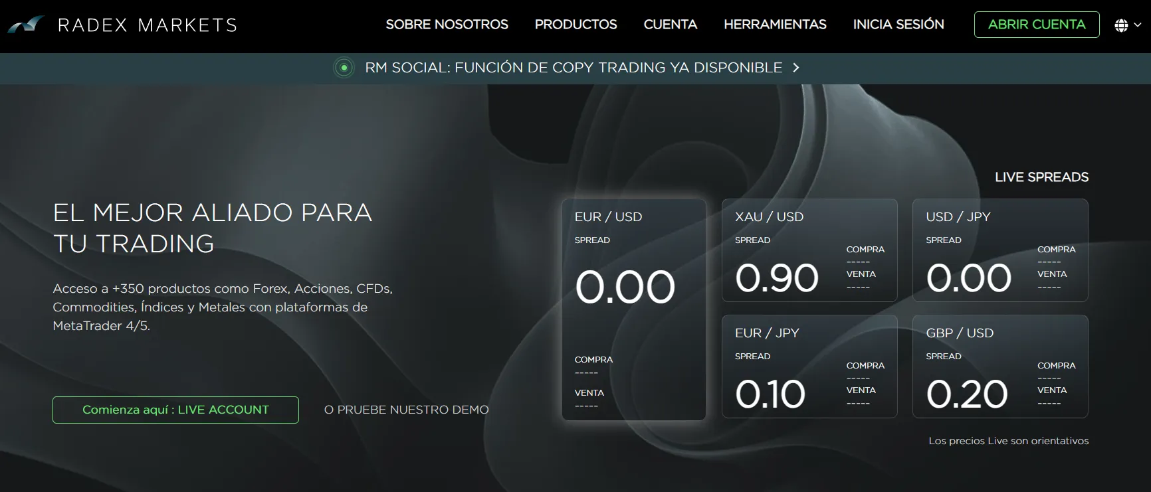The height and width of the screenshot is (492, 1151).
Task: Open the RM Social copy trading announcement
Action: click(x=574, y=68)
